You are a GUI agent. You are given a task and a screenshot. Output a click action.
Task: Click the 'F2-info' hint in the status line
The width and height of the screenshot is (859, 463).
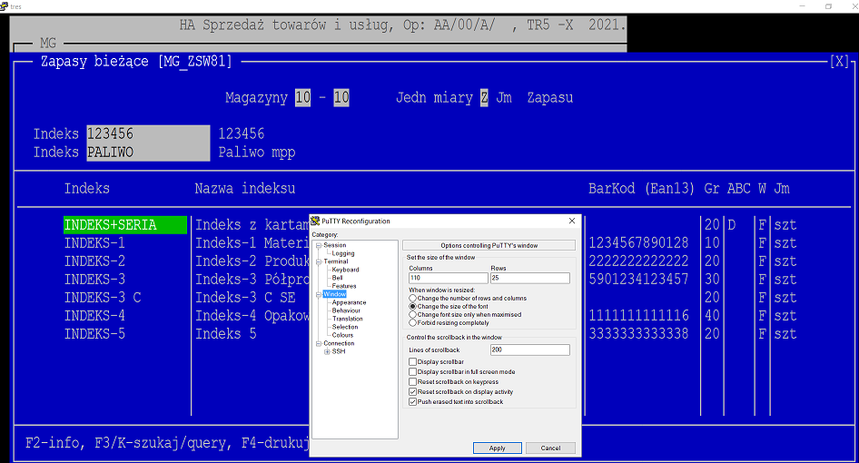[54, 443]
